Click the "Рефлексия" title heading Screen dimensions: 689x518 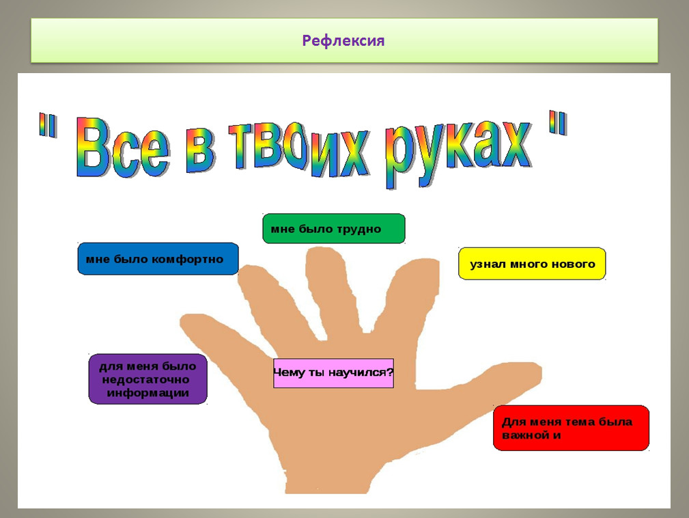(x=343, y=40)
